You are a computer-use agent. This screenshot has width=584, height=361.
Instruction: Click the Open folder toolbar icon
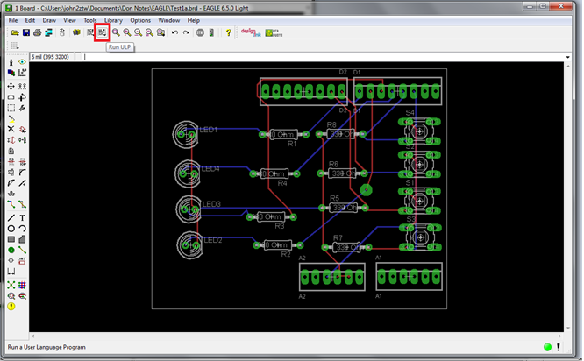coord(15,32)
